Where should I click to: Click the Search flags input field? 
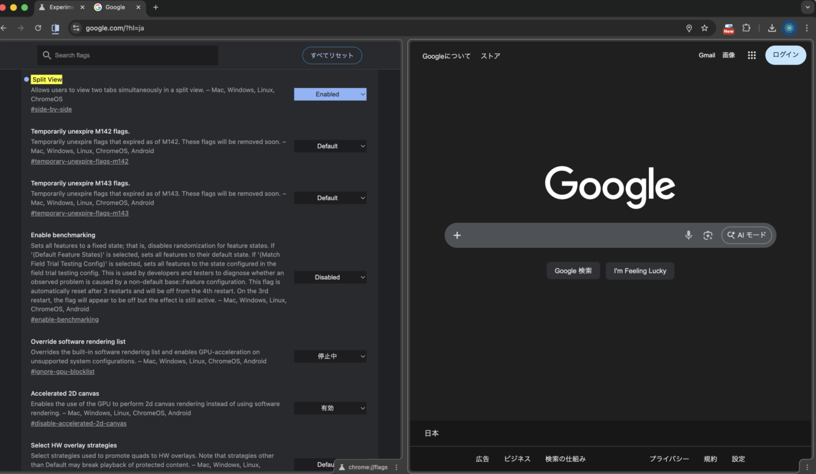click(x=127, y=55)
